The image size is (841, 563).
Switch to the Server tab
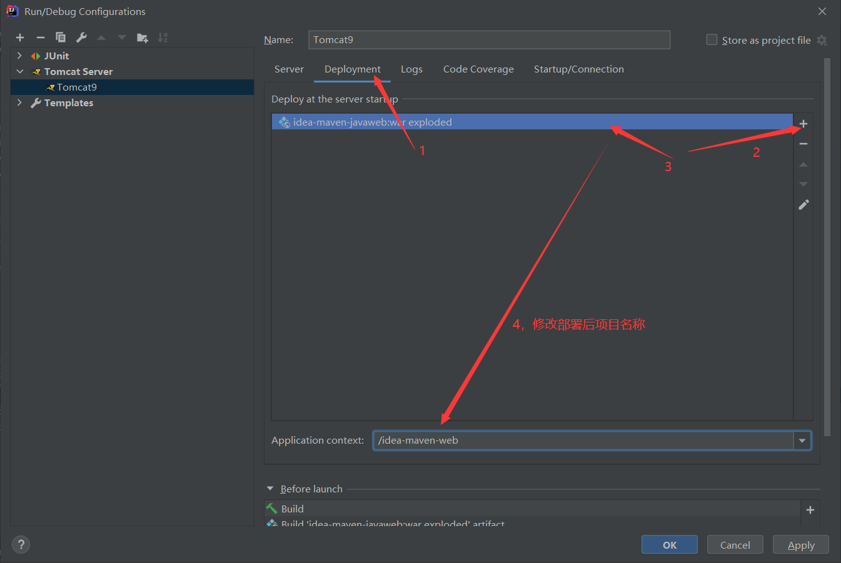click(x=289, y=69)
